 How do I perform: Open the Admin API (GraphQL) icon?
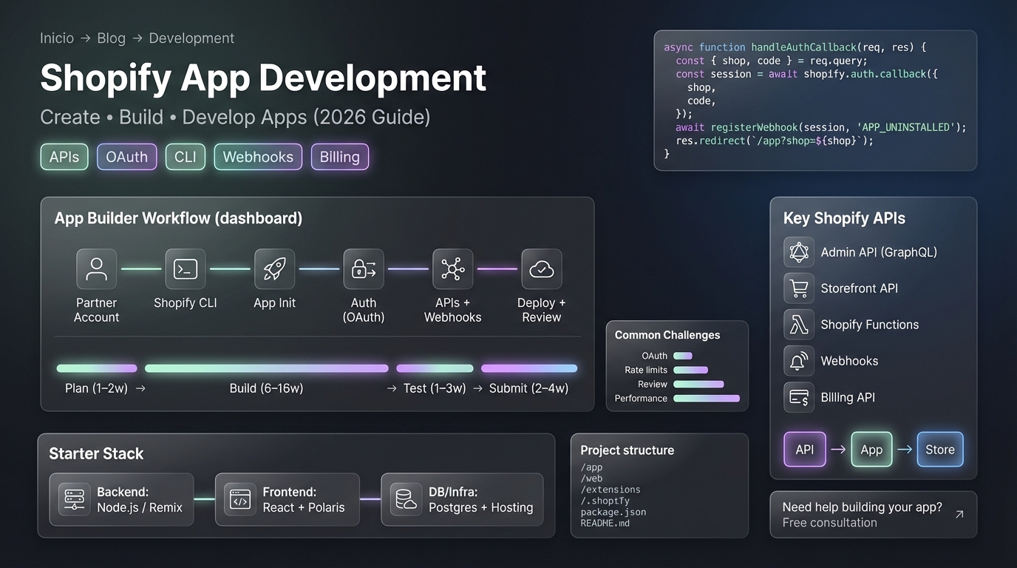pos(798,252)
